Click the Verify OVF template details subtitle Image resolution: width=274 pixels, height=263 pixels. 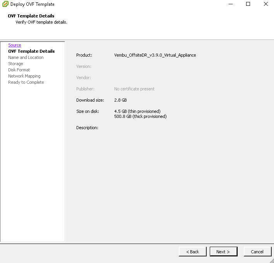(41, 22)
